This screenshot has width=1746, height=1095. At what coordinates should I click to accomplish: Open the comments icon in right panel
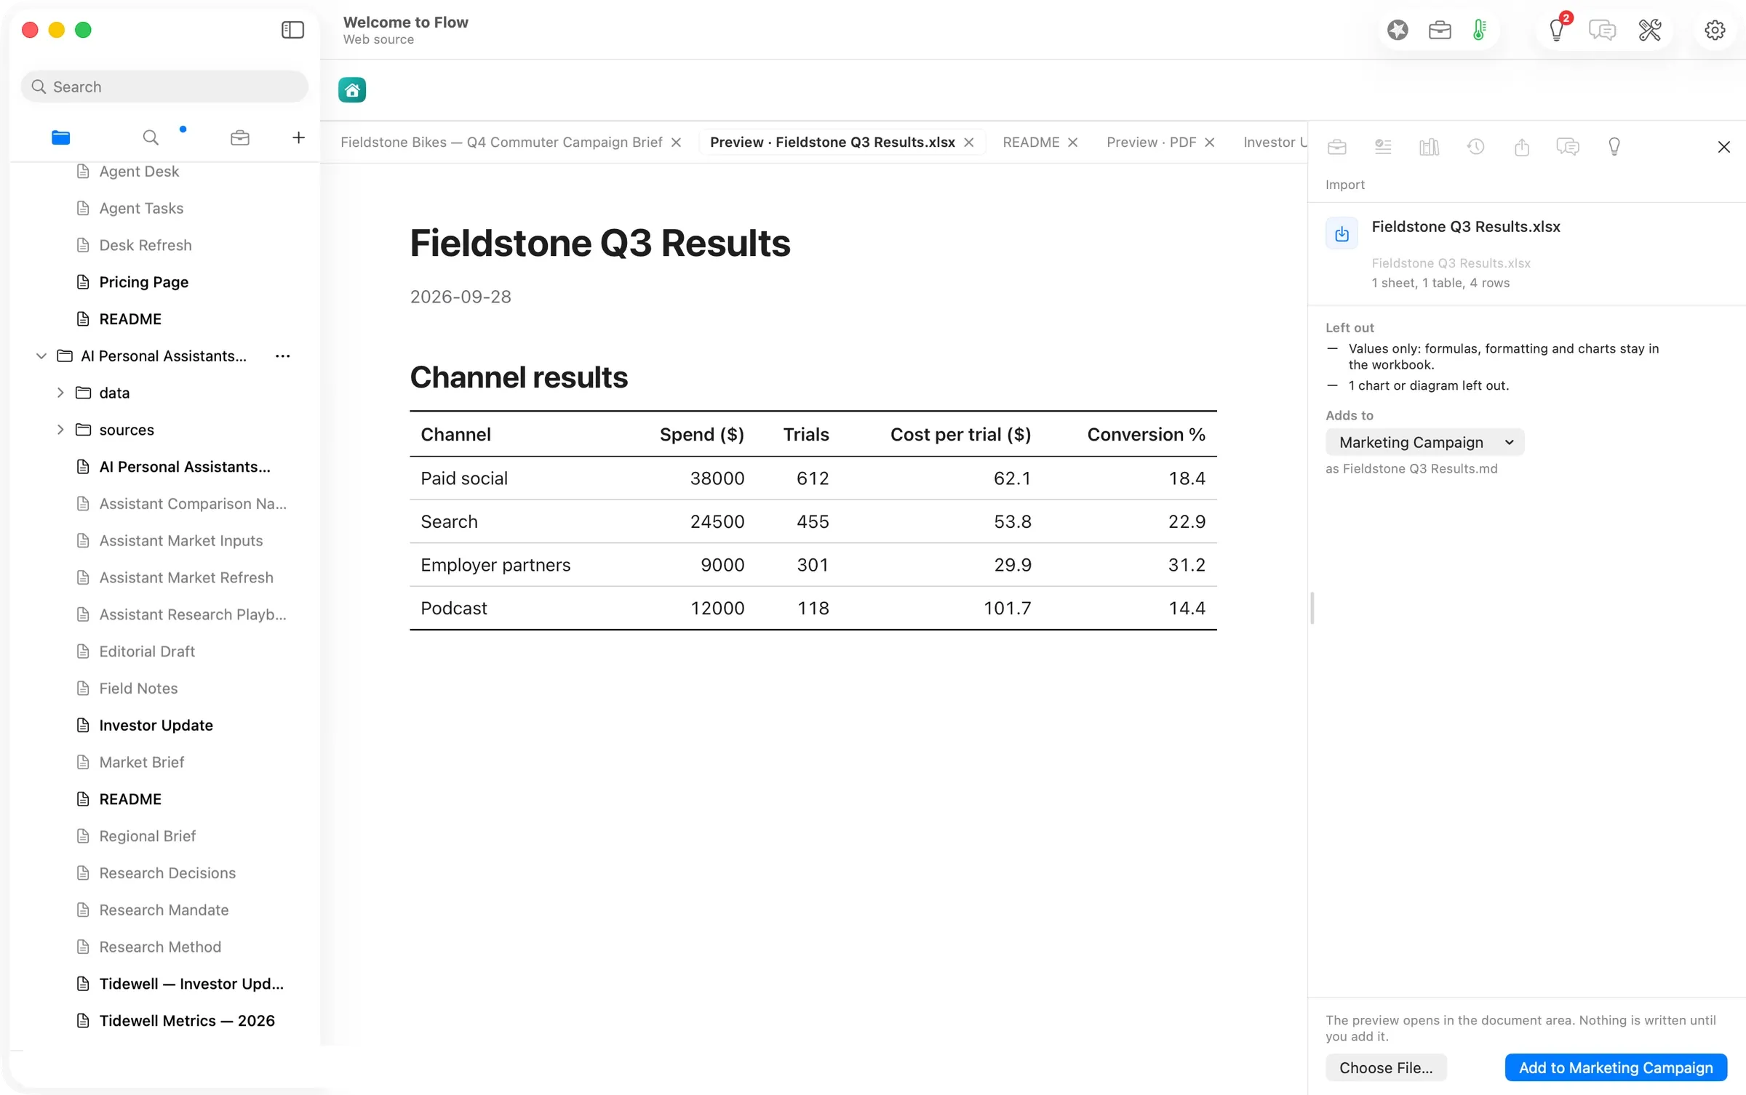pos(1568,147)
